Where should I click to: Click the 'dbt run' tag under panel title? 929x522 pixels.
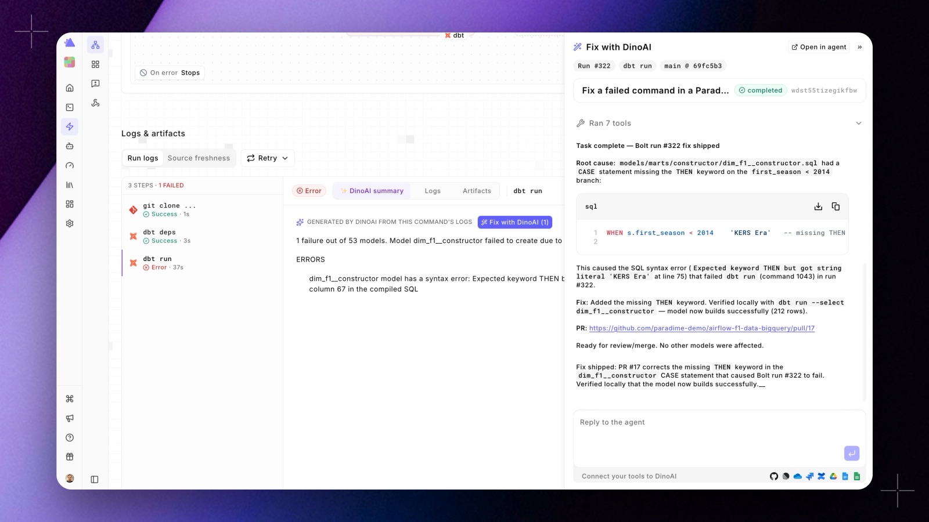click(638, 66)
